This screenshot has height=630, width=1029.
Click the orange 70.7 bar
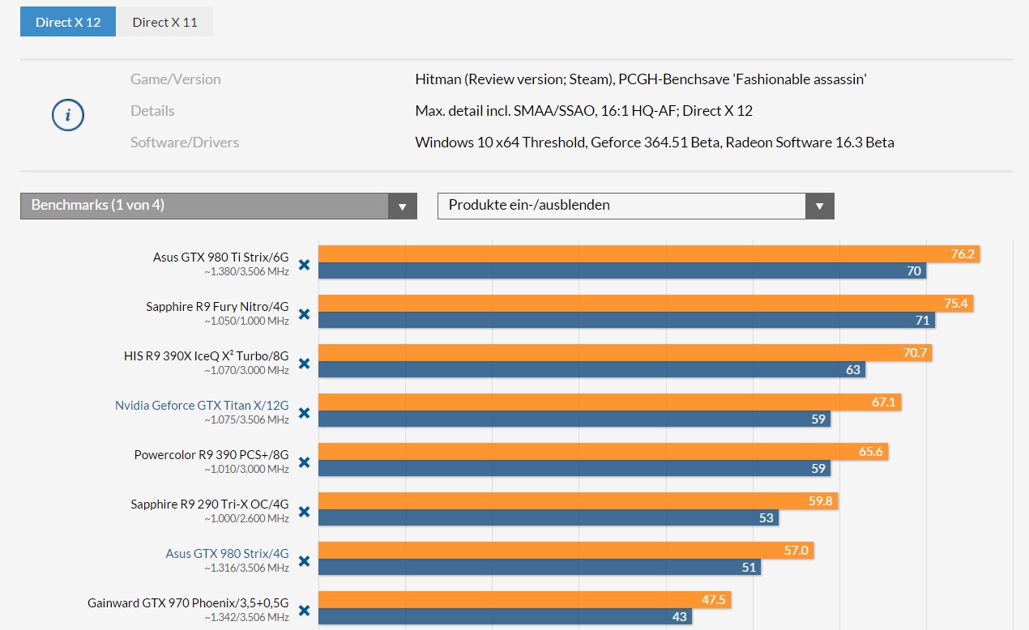[626, 352]
